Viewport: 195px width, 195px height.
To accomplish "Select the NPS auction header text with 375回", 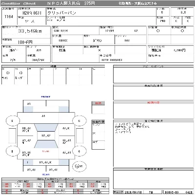I will point(71,3).
